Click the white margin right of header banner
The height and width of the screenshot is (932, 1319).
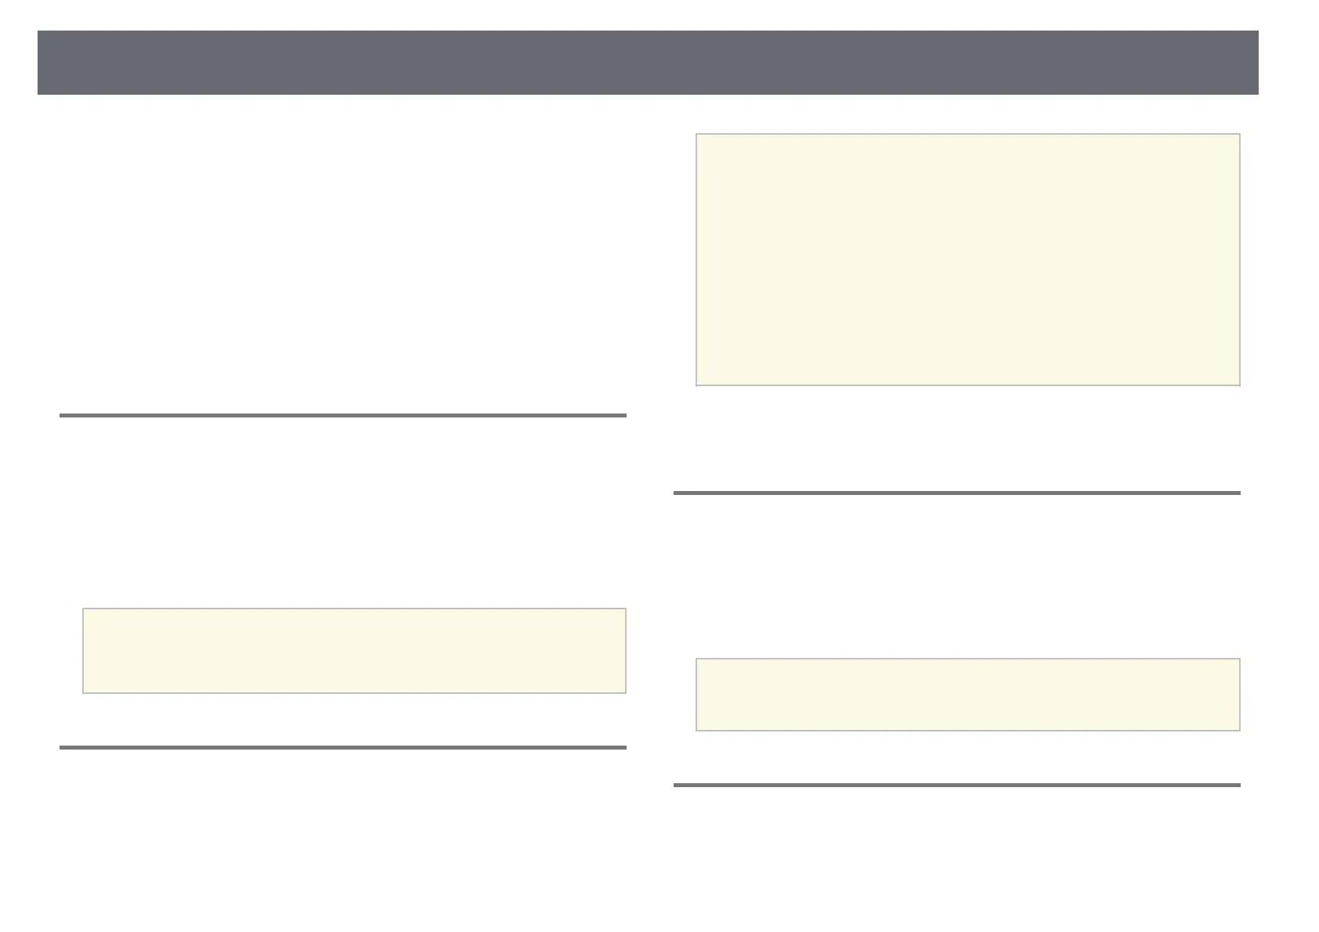point(1288,63)
